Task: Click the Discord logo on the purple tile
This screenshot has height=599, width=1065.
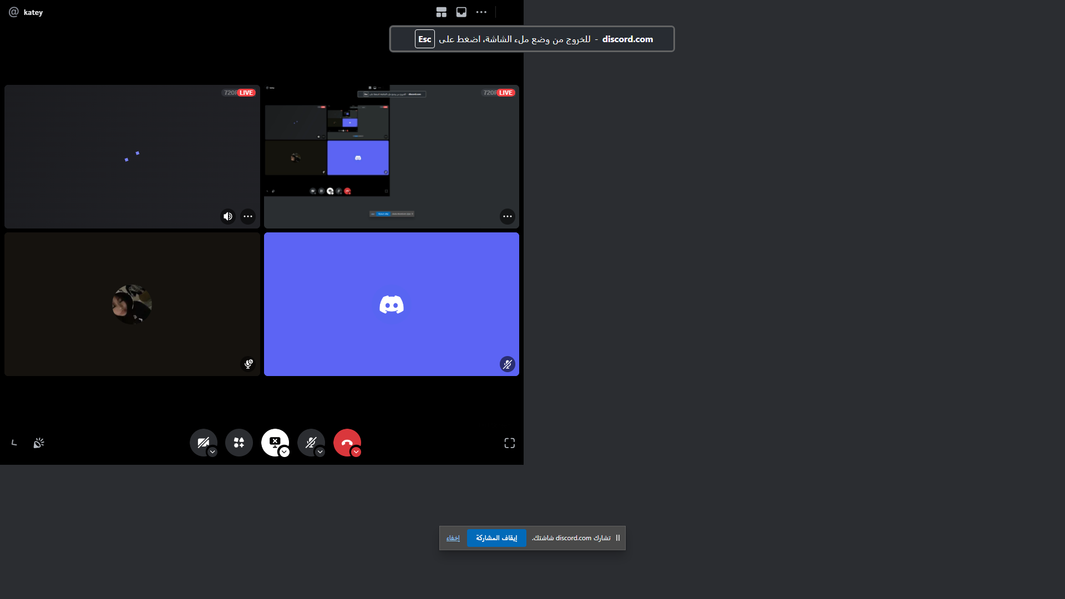Action: pos(392,304)
